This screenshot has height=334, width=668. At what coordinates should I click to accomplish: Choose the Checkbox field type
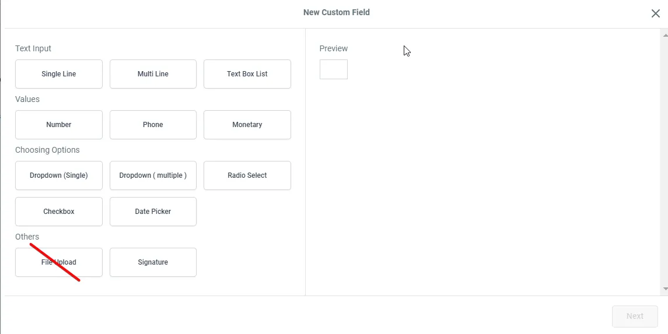click(59, 212)
